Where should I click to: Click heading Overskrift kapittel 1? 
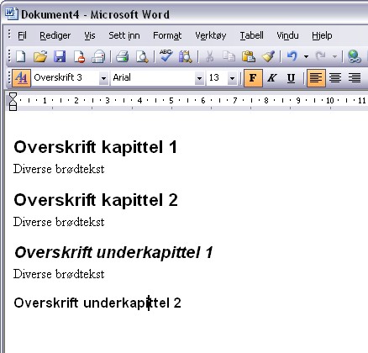[96, 147]
